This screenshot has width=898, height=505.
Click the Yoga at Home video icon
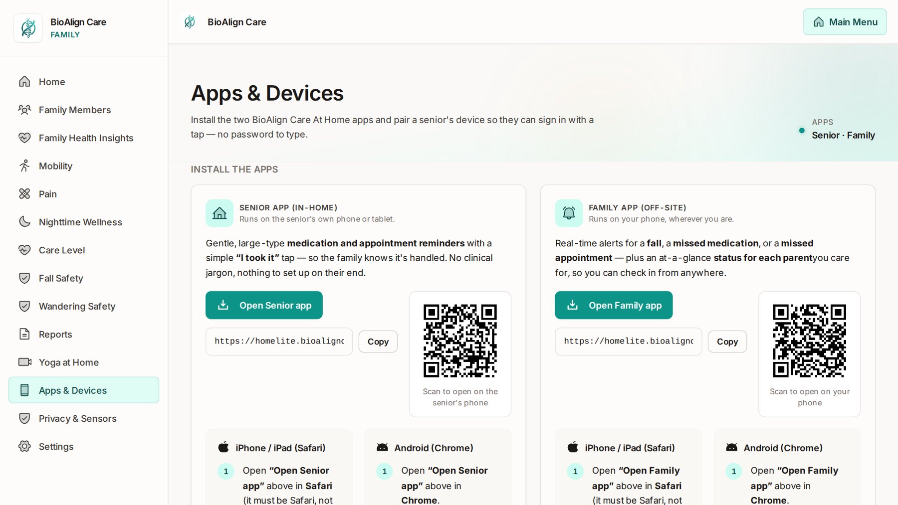(24, 362)
